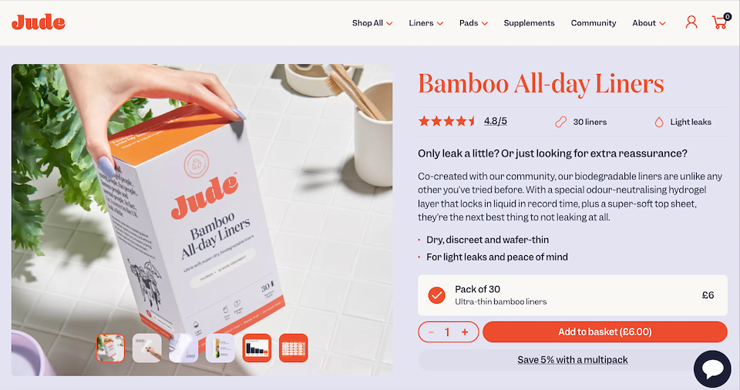Click the star rating icons
The width and height of the screenshot is (740, 390).
447,121
